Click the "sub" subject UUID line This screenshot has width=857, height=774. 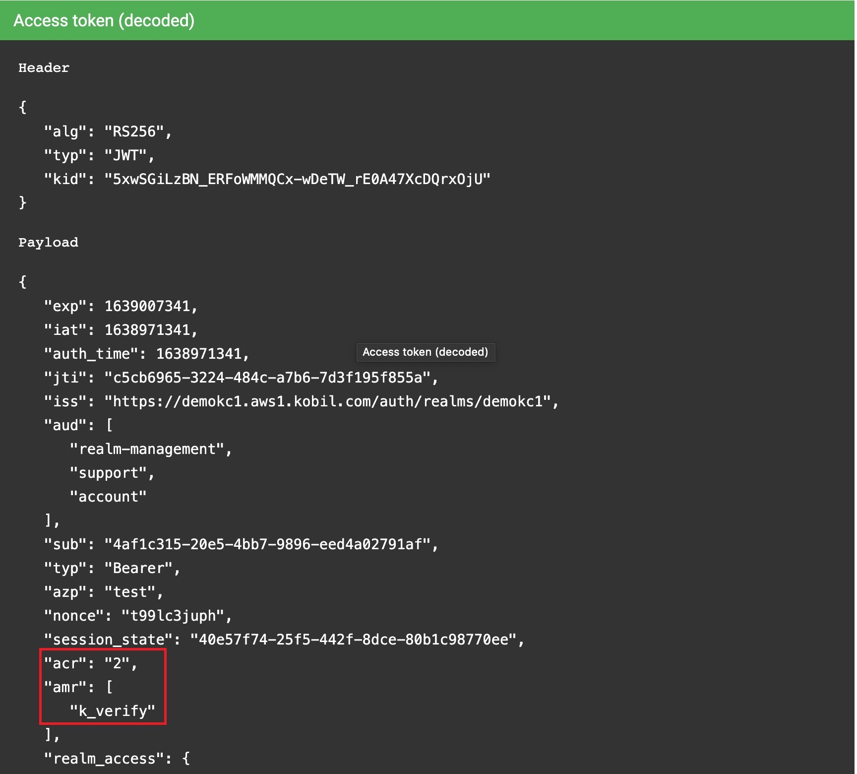[241, 544]
